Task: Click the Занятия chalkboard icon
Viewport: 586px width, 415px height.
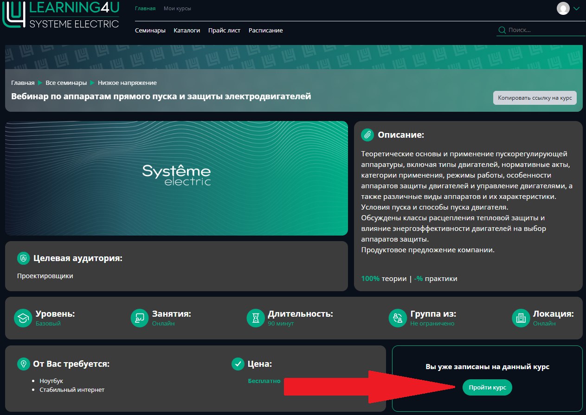Action: [140, 318]
